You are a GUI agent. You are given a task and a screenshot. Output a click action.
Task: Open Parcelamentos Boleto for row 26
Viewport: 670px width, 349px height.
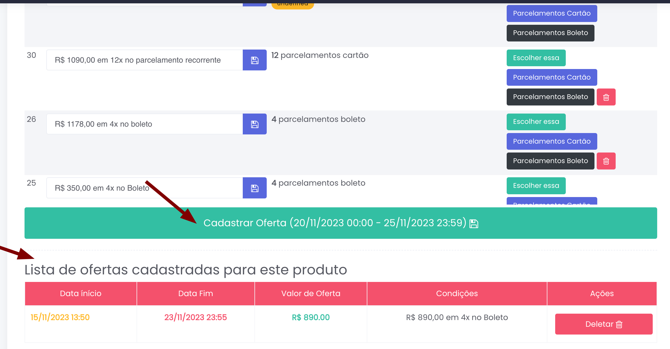click(x=550, y=161)
